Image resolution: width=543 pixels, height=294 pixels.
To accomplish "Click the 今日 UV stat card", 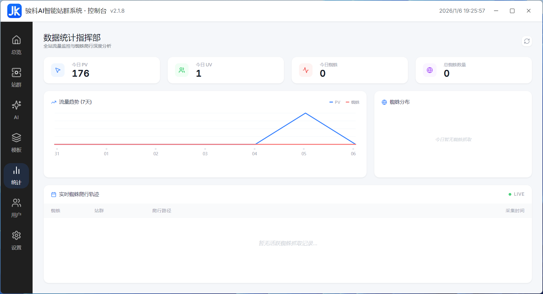I will (226, 70).
